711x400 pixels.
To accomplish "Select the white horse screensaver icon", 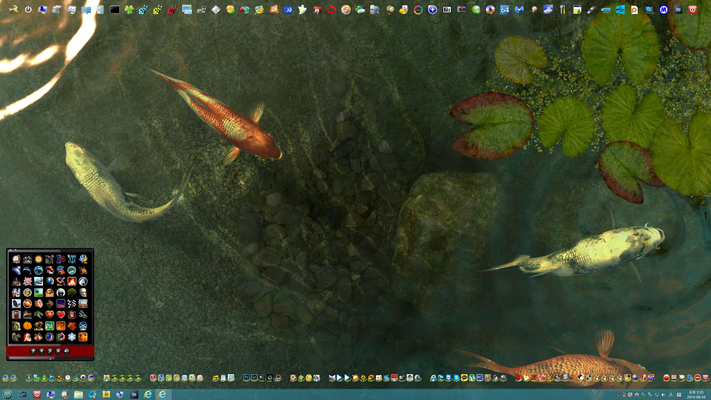I will [83, 281].
